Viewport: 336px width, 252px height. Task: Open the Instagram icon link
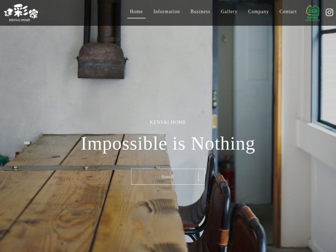coord(329,12)
